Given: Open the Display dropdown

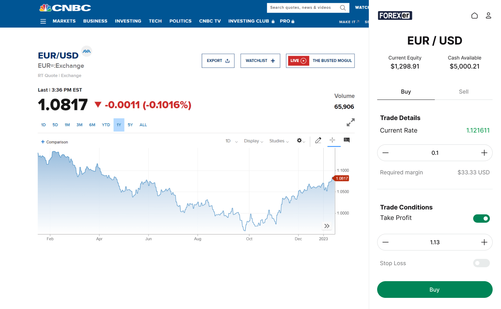Looking at the screenshot, I should [x=254, y=141].
